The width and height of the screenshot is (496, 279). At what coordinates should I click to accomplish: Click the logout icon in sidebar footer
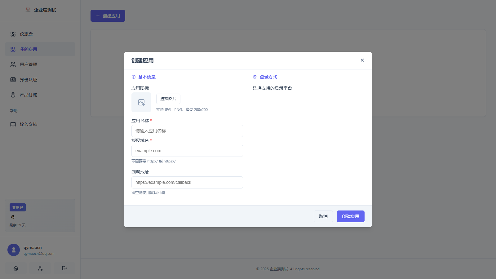pyautogui.click(x=64, y=268)
